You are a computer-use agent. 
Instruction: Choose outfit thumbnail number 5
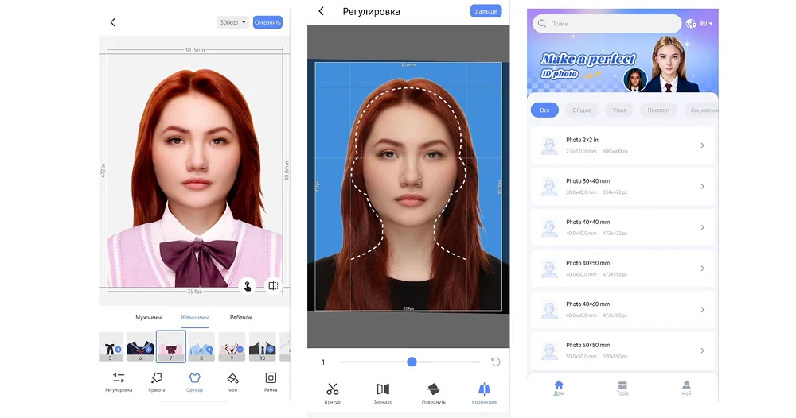pyautogui.click(x=111, y=346)
